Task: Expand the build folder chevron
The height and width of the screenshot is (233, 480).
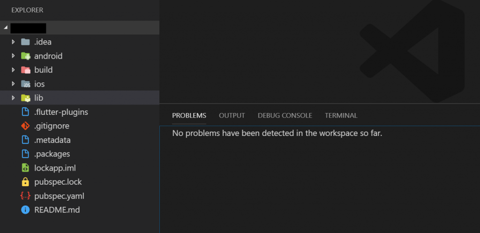Action: pyautogui.click(x=13, y=70)
